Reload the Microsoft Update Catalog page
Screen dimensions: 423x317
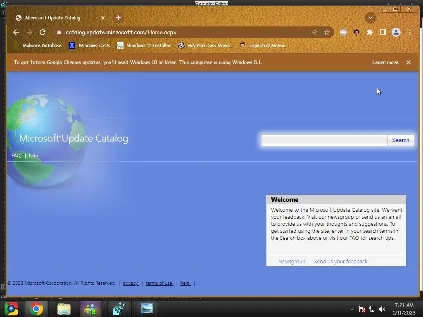click(x=43, y=32)
